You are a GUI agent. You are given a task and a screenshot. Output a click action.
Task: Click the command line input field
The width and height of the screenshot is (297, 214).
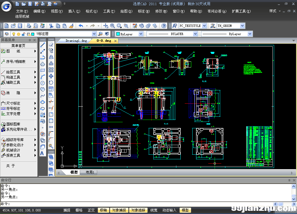tap(136, 204)
